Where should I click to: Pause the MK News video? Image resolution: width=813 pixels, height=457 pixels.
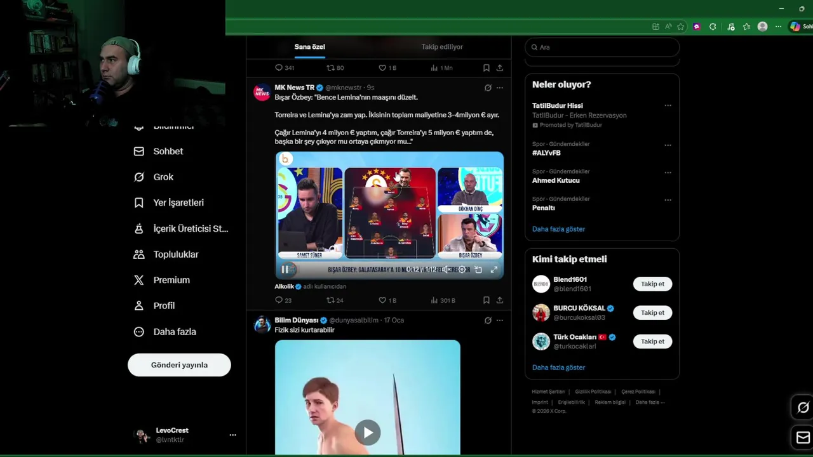click(x=285, y=270)
